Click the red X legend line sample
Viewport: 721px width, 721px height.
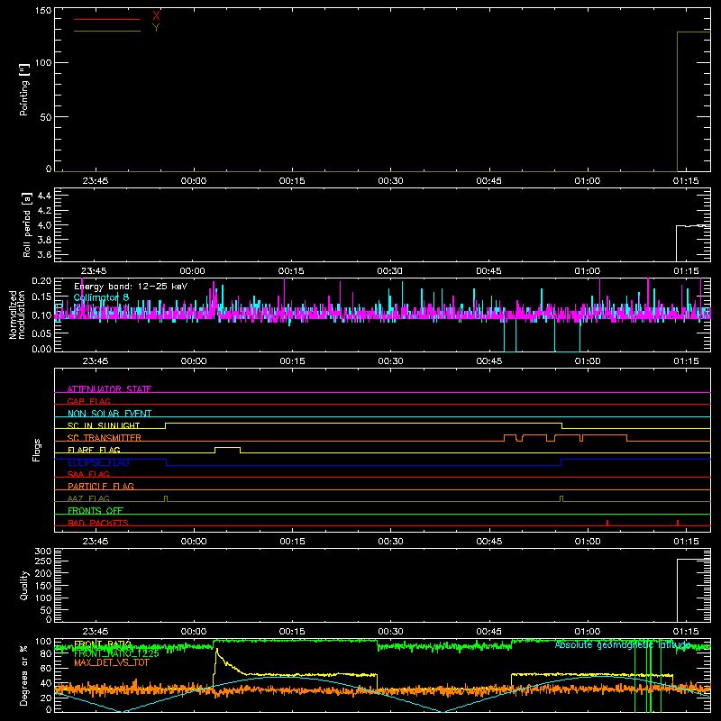pyautogui.click(x=106, y=19)
